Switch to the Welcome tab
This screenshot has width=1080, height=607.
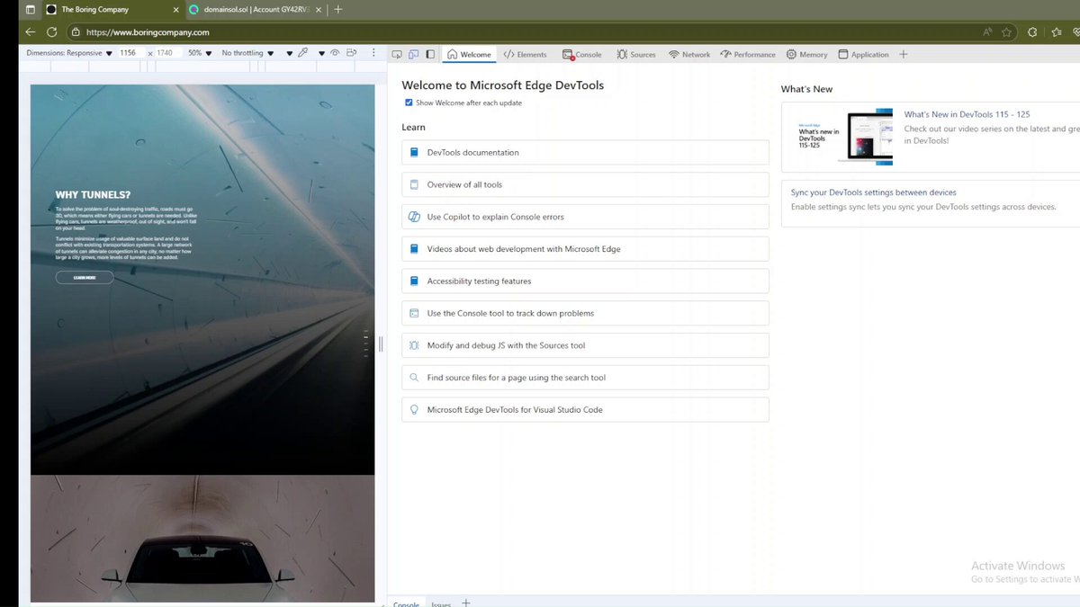click(x=470, y=54)
